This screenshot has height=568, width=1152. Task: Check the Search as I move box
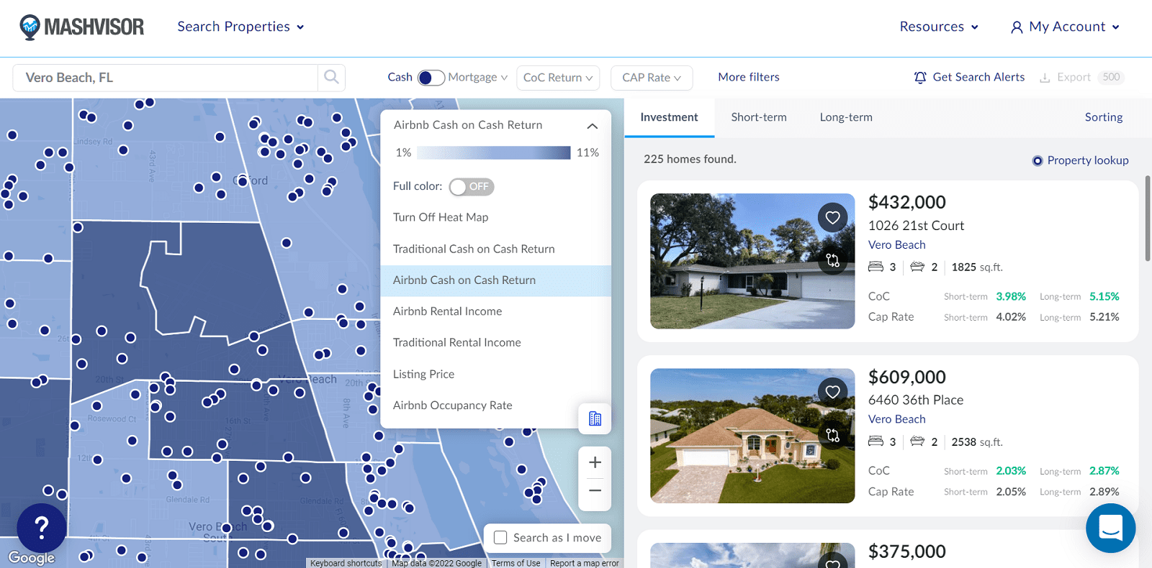[x=500, y=538]
